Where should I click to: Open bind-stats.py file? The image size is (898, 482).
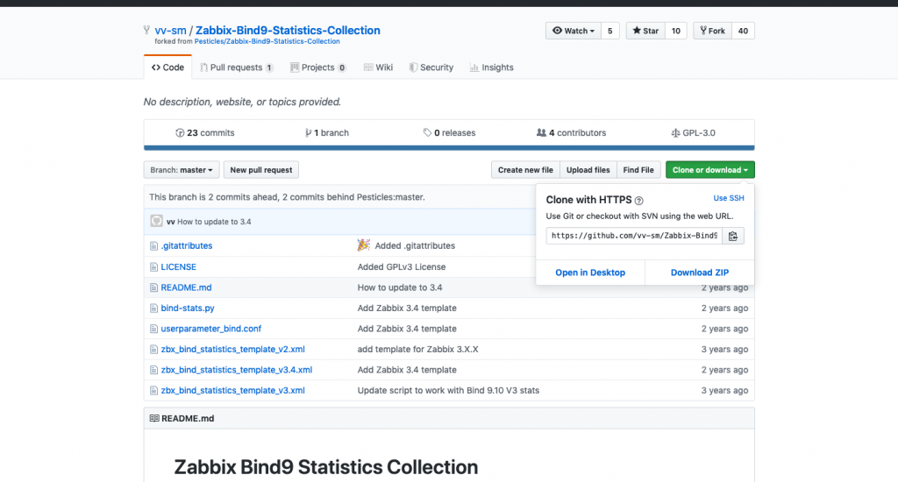(188, 308)
